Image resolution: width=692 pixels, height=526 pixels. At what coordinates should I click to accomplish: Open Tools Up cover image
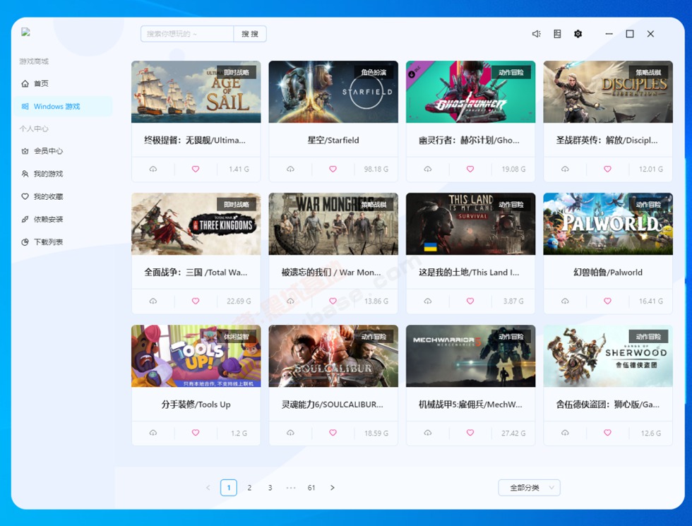coord(196,356)
